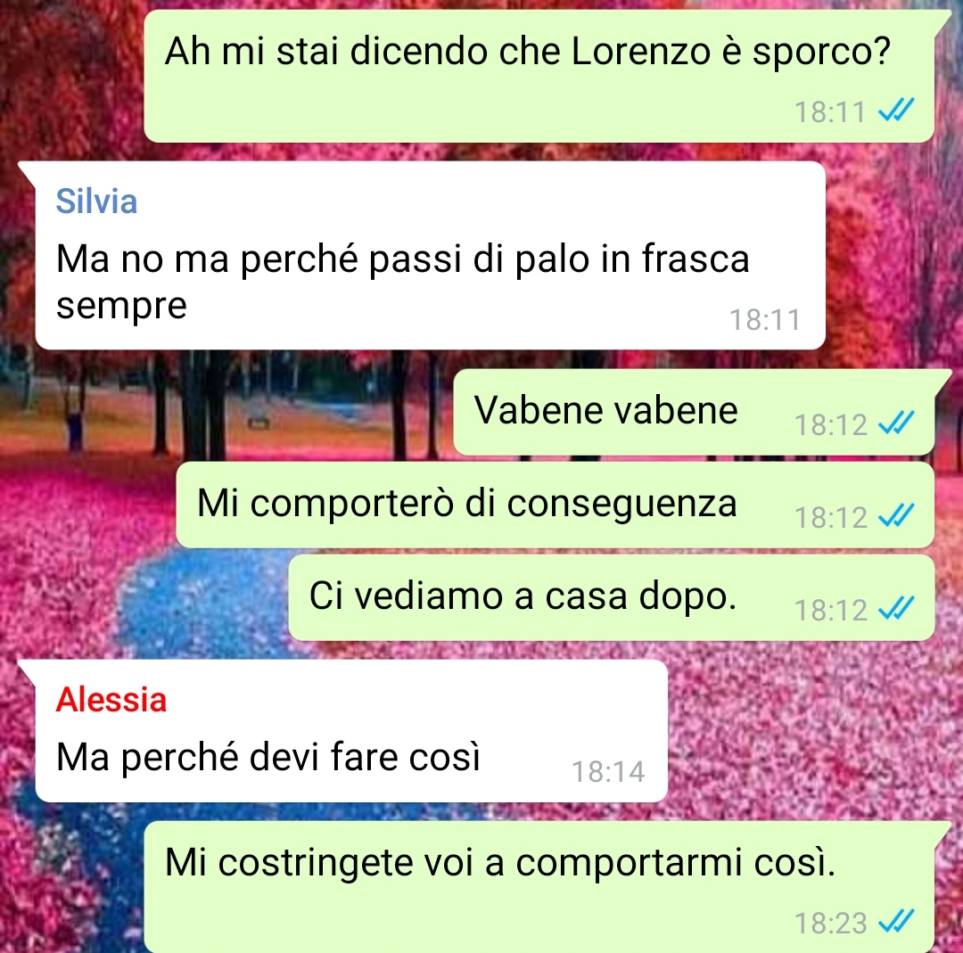Tap the 18:23 timestamp of last message

coord(830,923)
